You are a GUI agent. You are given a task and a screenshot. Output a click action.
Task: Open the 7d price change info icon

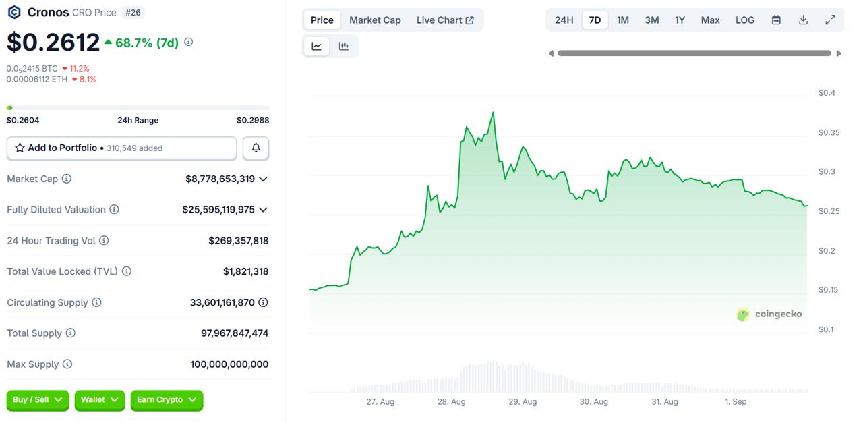189,42
